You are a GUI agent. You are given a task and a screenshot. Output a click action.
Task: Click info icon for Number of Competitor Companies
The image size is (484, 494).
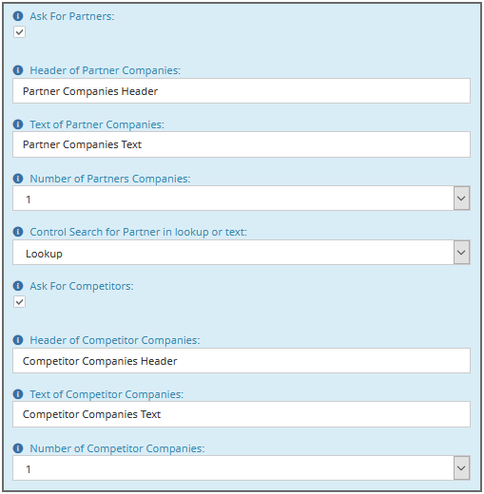18,448
